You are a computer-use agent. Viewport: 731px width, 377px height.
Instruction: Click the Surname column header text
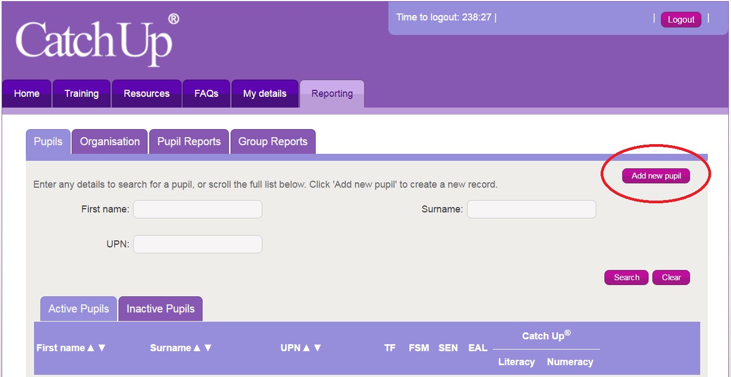pos(171,348)
